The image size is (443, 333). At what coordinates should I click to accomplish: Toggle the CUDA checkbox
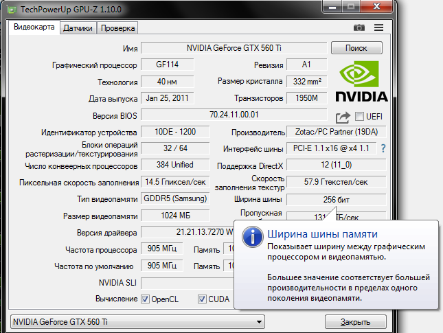(x=202, y=299)
